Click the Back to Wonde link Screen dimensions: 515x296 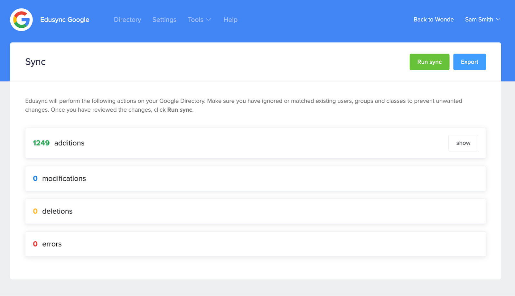click(x=433, y=20)
